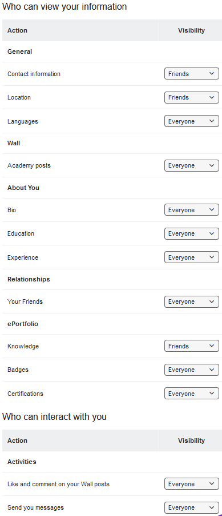The height and width of the screenshot is (516, 222).
Task: Open the Knowledge visibility dropdown
Action: 191,346
